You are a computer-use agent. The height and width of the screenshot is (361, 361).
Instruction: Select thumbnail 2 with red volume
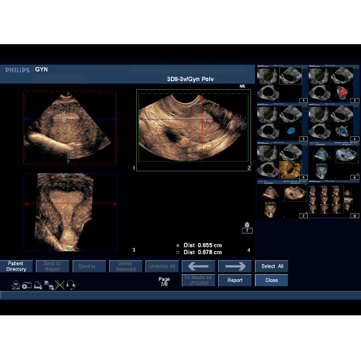point(334,84)
